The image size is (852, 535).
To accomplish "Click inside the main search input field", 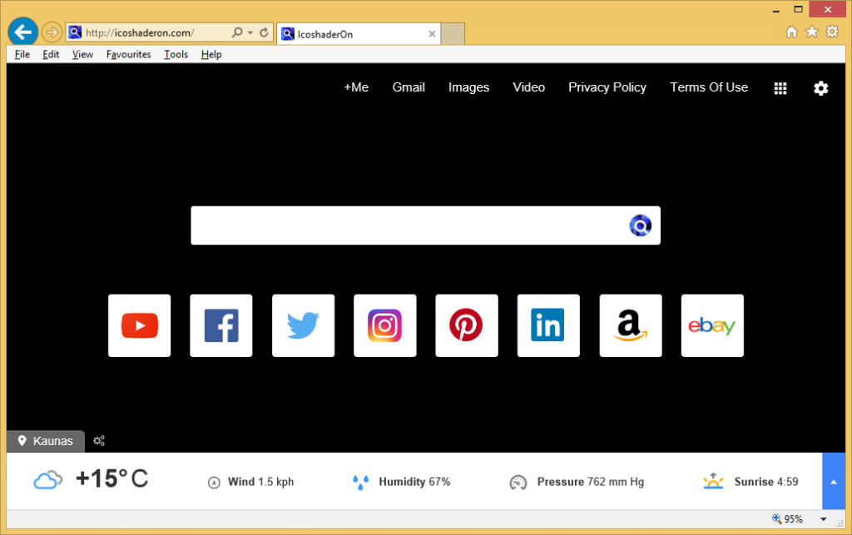I will point(408,225).
